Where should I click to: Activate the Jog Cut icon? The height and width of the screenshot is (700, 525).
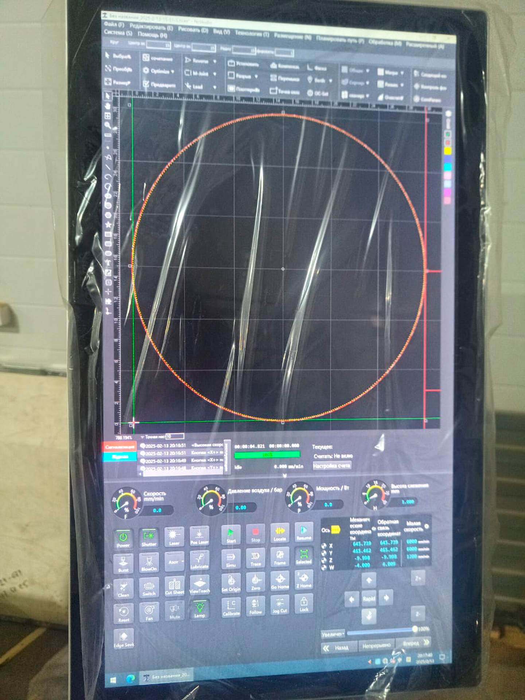click(280, 604)
